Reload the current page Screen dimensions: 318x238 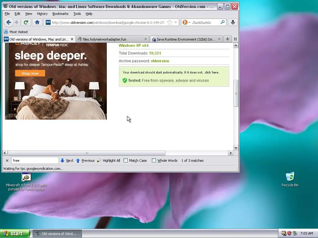coord(26,22)
